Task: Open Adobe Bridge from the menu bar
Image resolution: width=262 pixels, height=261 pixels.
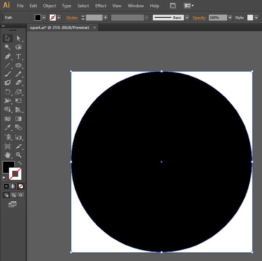Action: [173, 6]
